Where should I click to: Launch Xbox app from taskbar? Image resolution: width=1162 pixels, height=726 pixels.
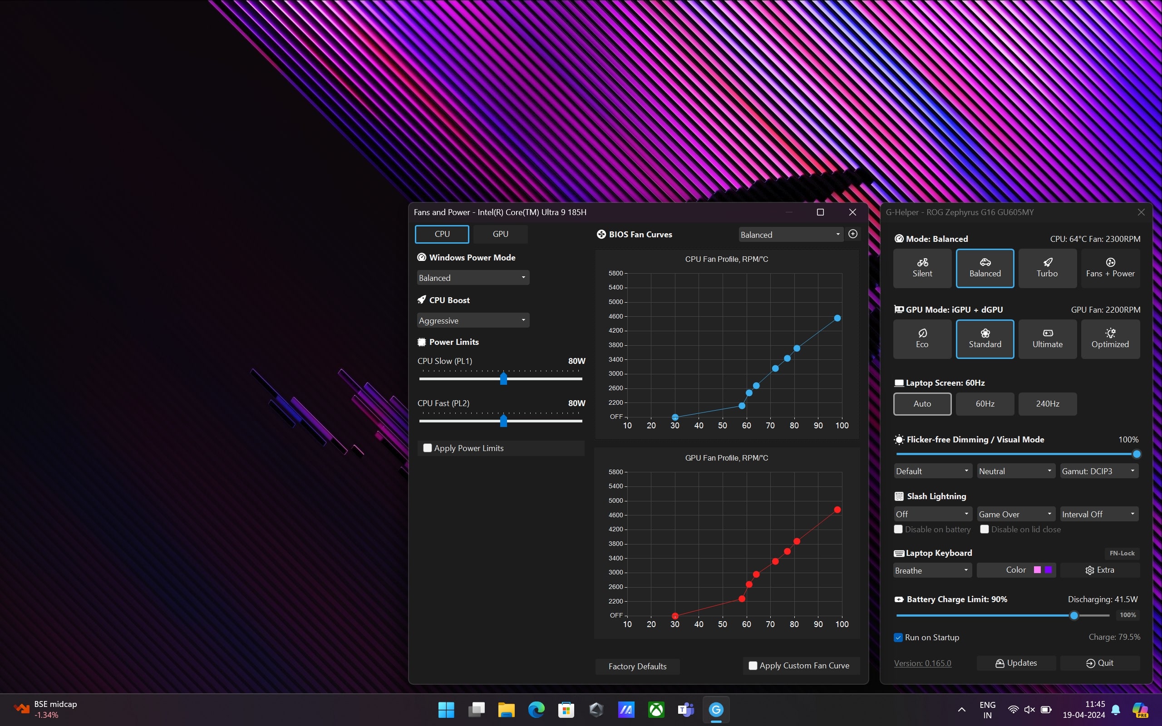pyautogui.click(x=656, y=710)
